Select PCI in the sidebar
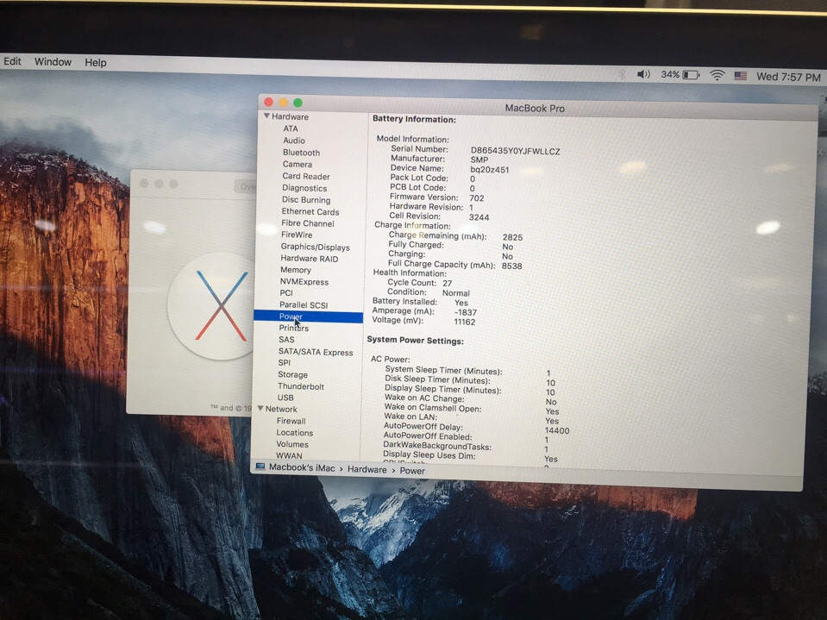 285,292
